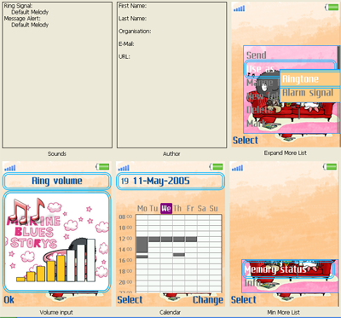
Task: Click the 'Ring Signal:' label in Sounds
Action: click(18, 6)
